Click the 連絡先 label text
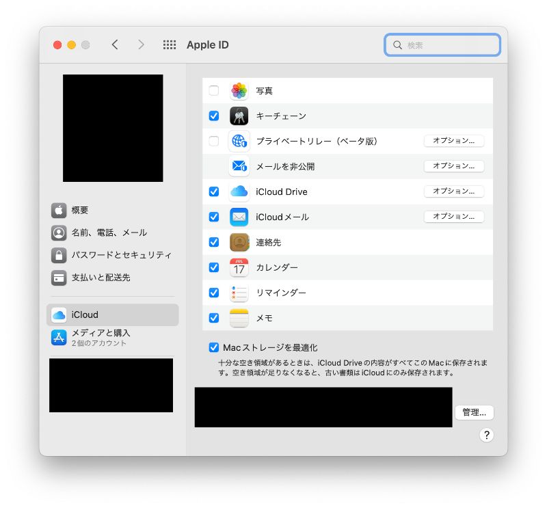The height and width of the screenshot is (508, 547). (268, 242)
